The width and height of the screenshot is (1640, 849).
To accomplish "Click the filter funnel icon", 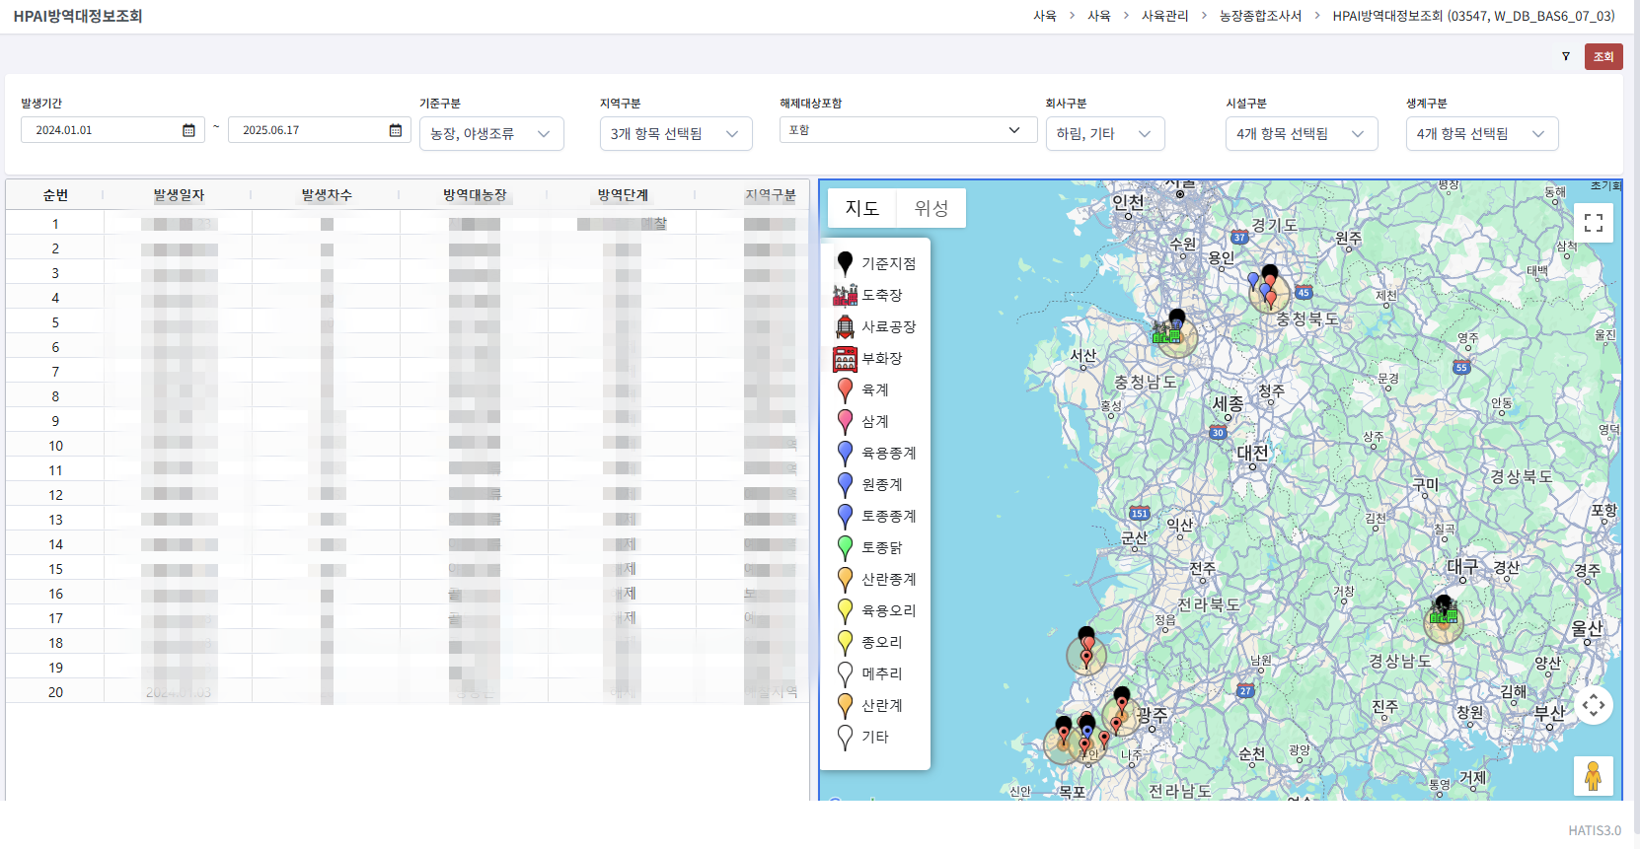I will [1566, 56].
